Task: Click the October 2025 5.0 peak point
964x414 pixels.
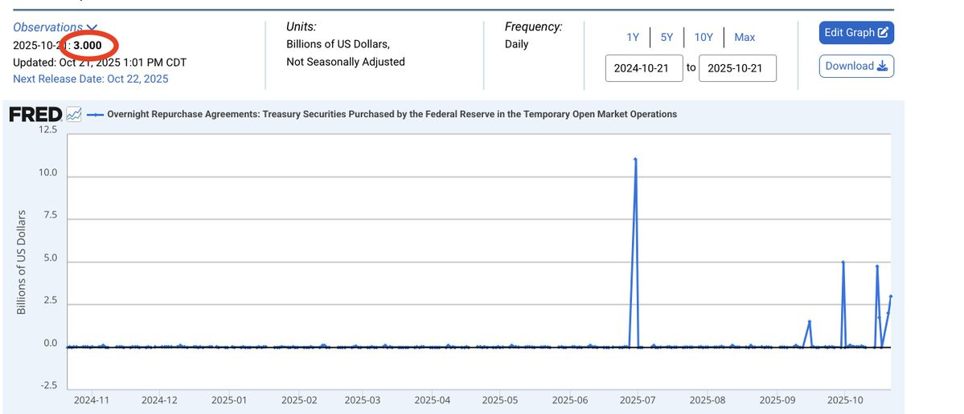Action: (x=843, y=262)
